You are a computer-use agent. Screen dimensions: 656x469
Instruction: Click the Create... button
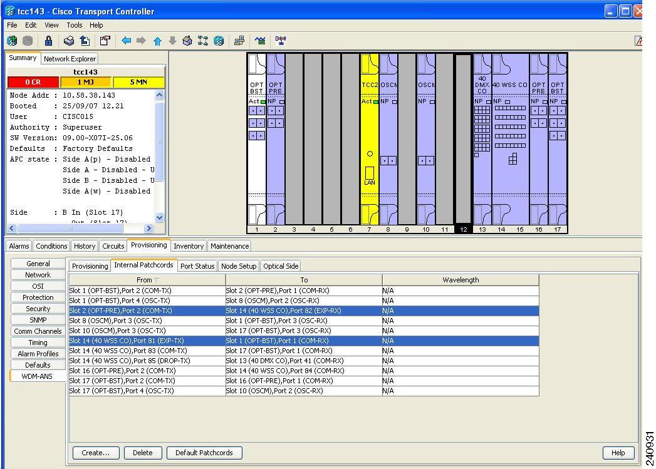coord(96,453)
